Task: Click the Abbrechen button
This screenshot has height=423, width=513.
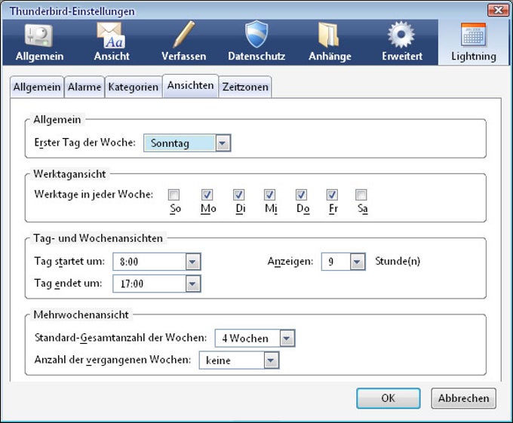Action: coord(464,398)
